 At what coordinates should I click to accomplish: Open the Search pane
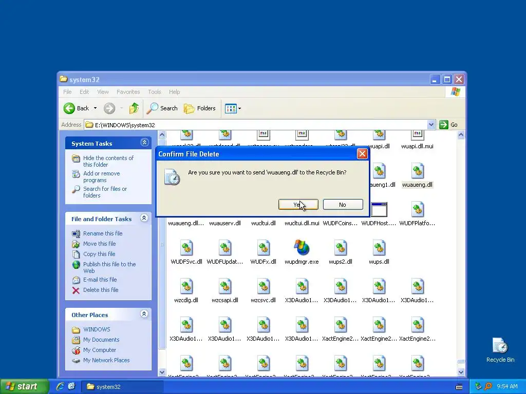click(162, 108)
